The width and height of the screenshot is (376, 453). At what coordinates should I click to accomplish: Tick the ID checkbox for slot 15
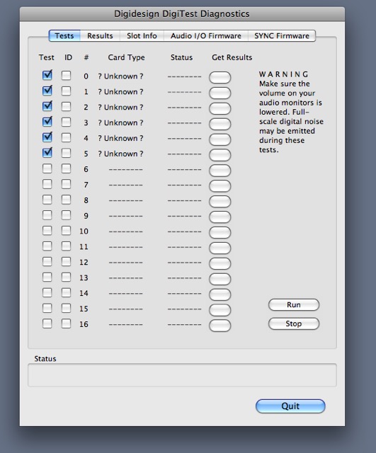tap(66, 309)
